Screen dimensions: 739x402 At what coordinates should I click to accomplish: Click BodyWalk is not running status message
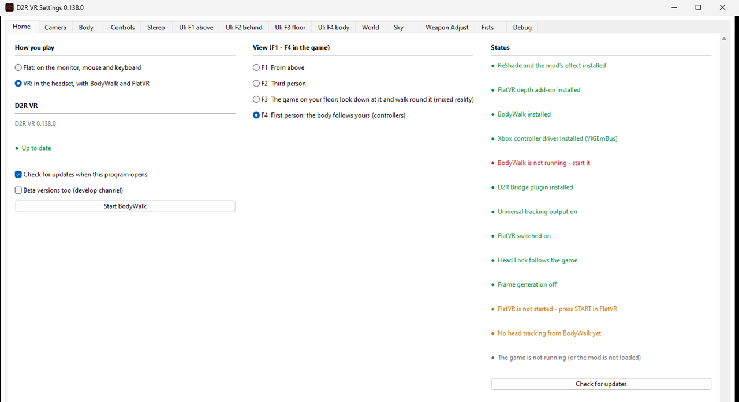[544, 163]
